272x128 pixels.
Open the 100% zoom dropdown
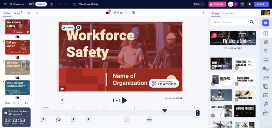(x=199, y=4)
